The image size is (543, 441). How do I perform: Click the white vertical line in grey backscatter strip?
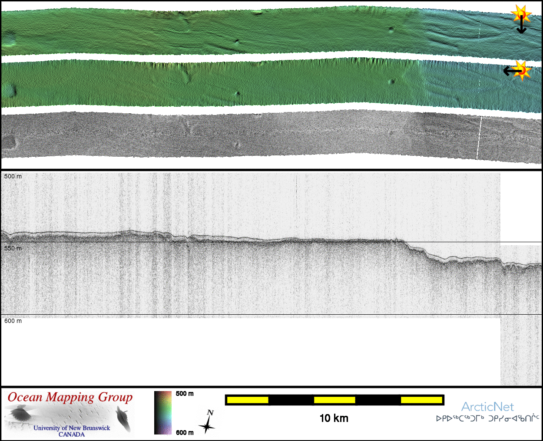(479, 138)
